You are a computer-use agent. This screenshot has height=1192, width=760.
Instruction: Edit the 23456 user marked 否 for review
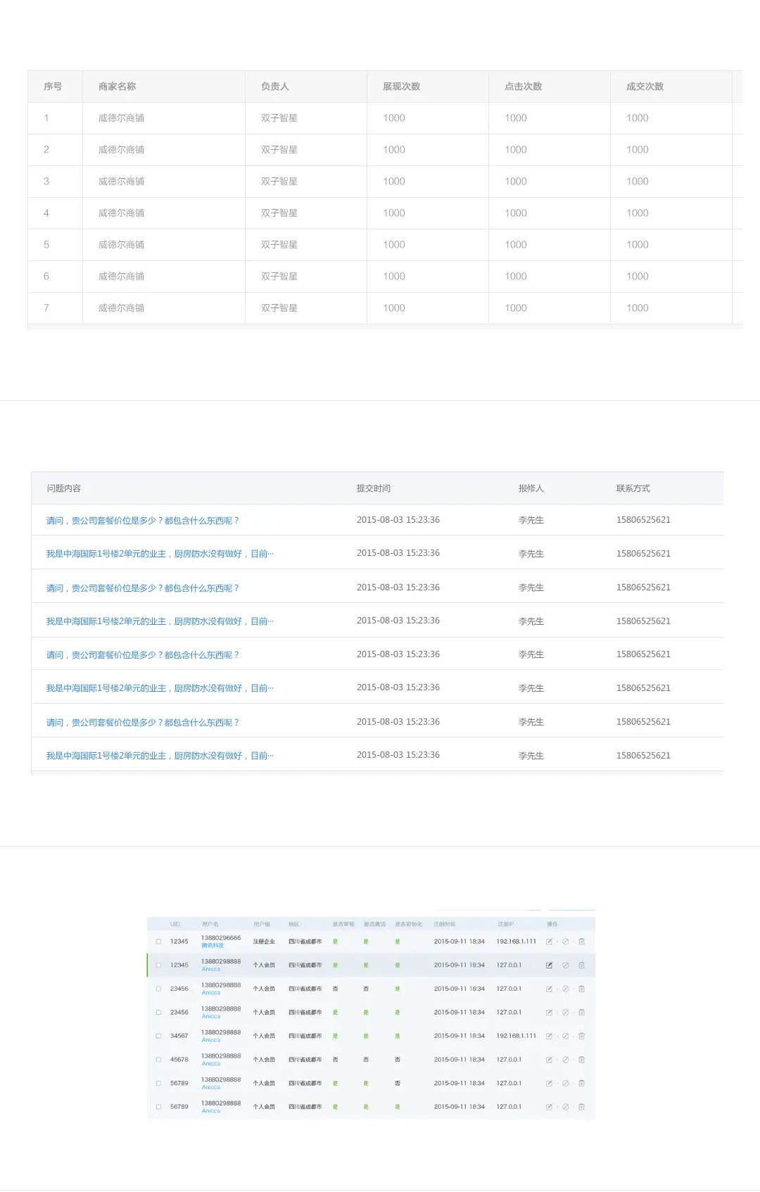tap(549, 989)
